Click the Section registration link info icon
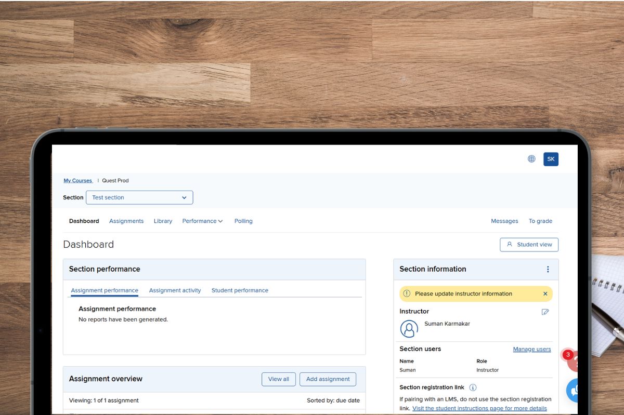624x415 pixels. click(473, 387)
